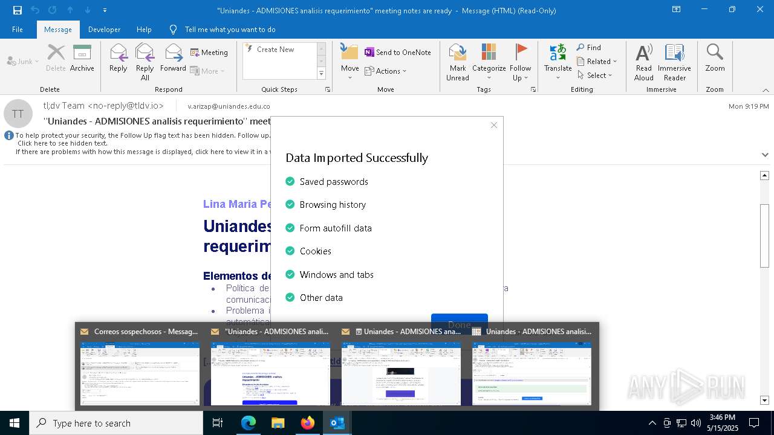Open the third Uniandes - ADMISIONES window thumbnail

click(x=401, y=367)
